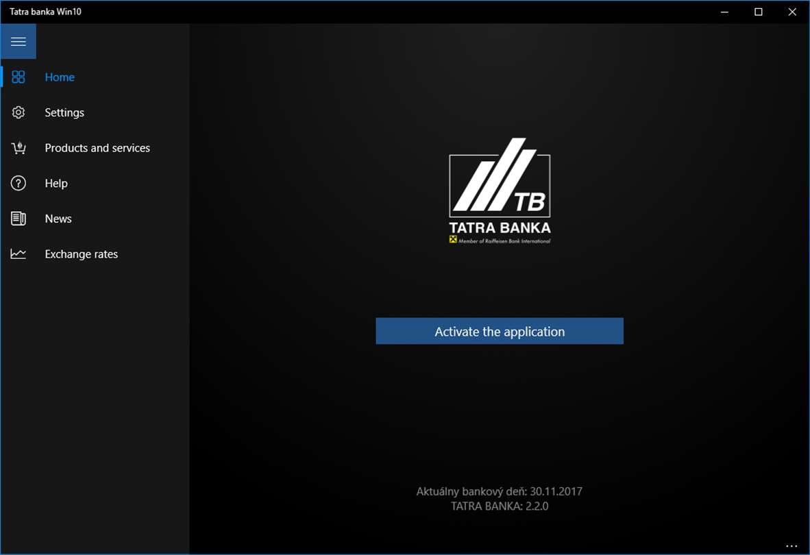
Task: Select the Home menu label
Action: (x=60, y=77)
